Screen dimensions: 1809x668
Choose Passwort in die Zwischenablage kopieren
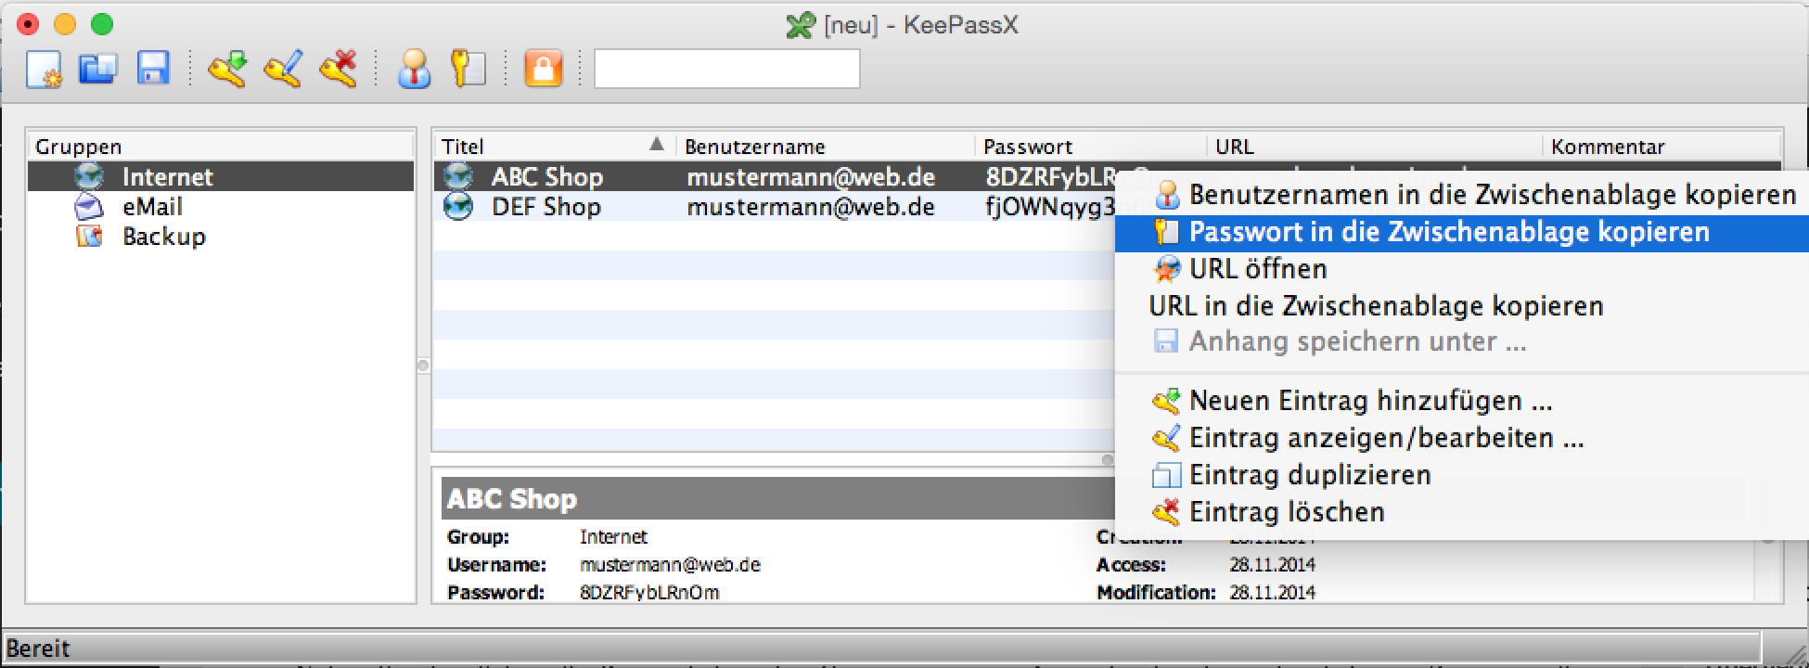click(x=1462, y=232)
